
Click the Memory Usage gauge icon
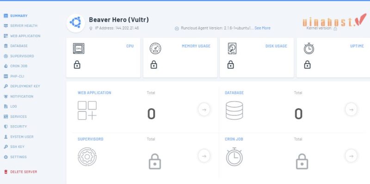pyautogui.click(x=155, y=49)
